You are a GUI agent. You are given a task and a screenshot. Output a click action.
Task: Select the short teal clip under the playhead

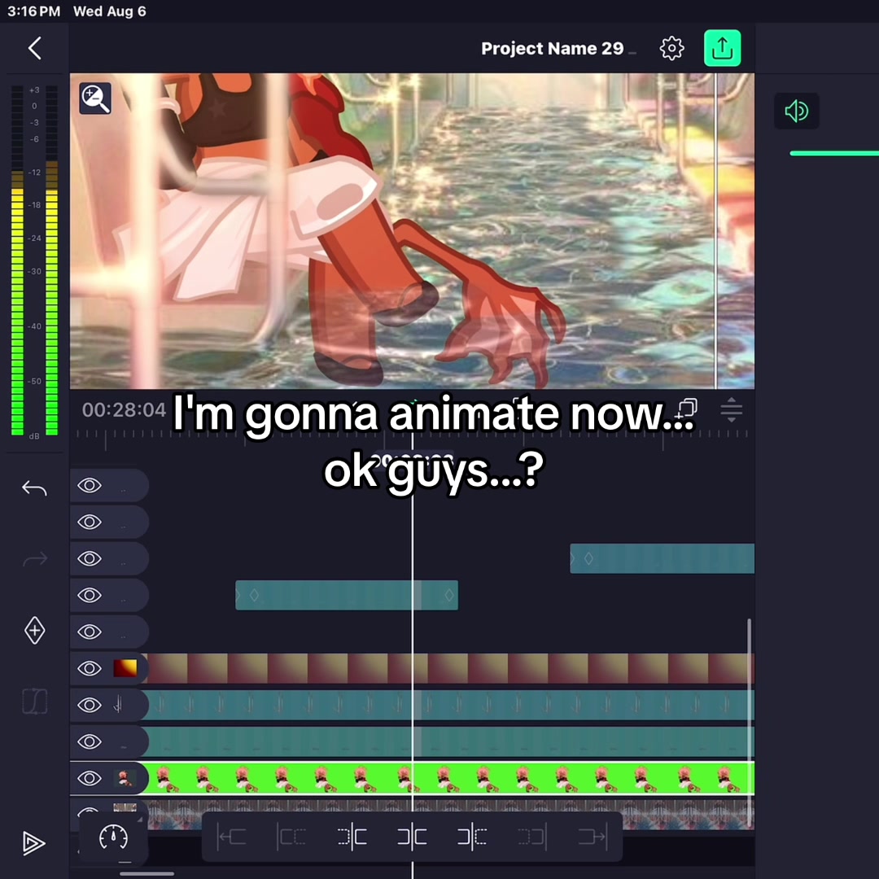point(347,595)
